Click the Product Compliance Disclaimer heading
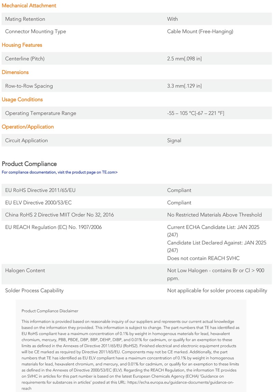The image size is (273, 392). (50, 311)
